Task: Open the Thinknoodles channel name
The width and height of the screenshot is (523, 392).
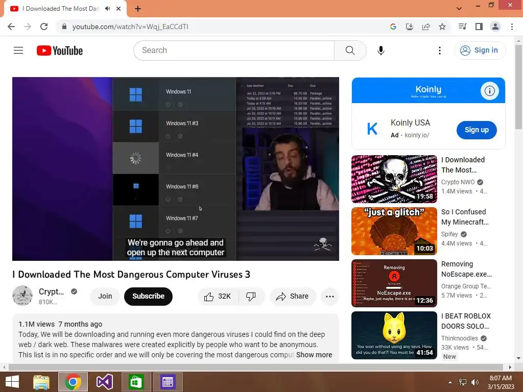Action: (x=459, y=338)
